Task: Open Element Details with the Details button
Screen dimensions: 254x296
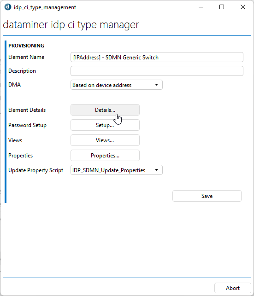Action: (x=105, y=110)
